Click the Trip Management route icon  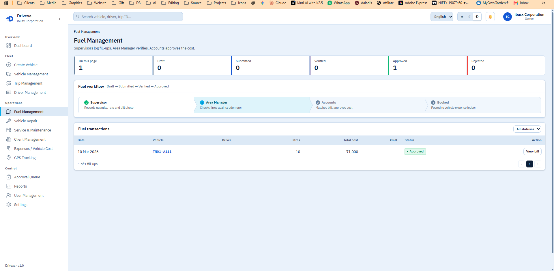(x=9, y=83)
